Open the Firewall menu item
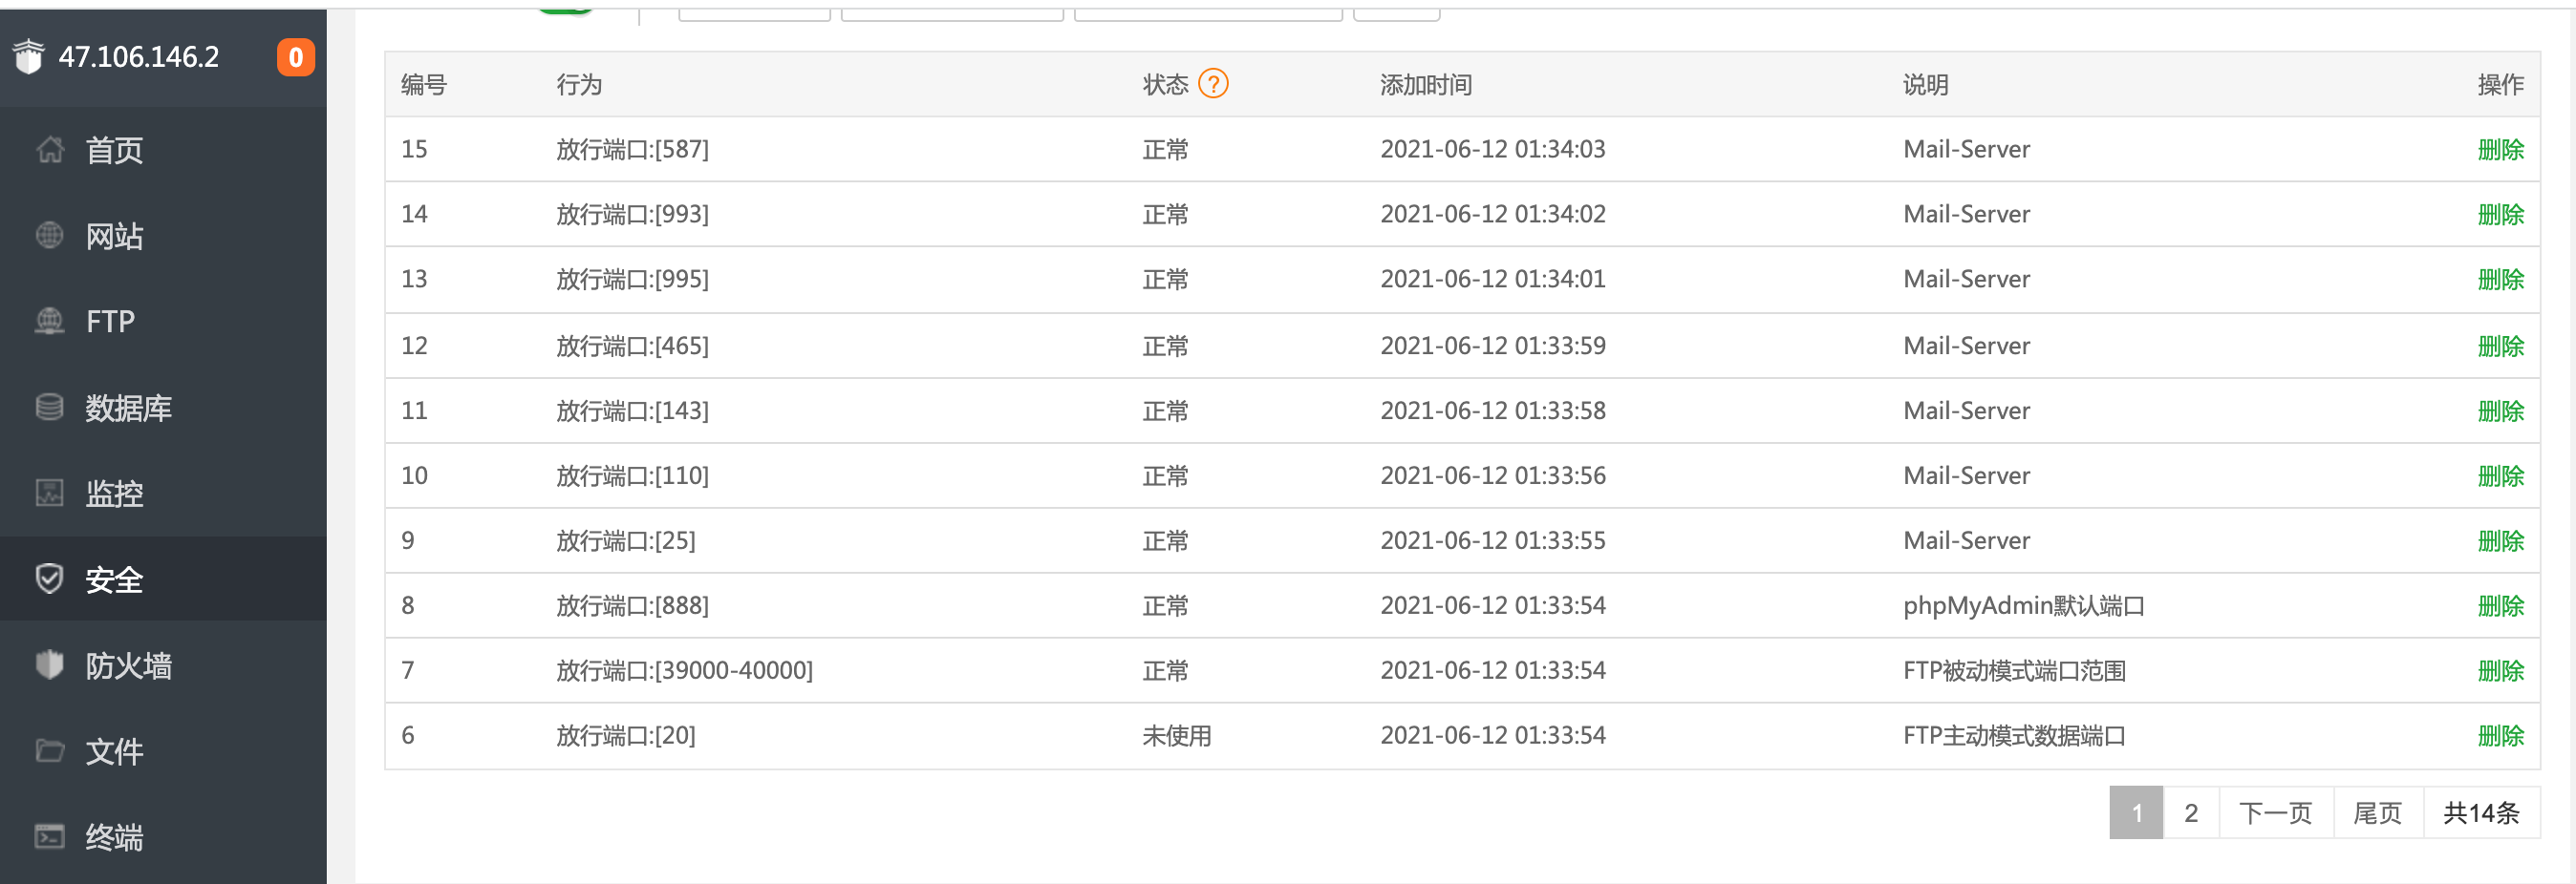 (128, 665)
